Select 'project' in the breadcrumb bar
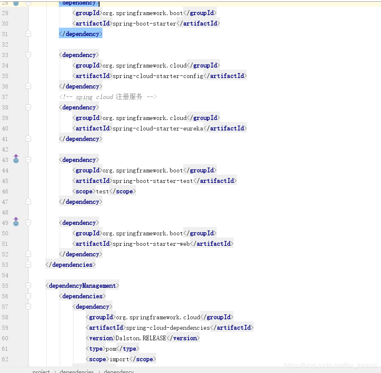This screenshot has width=381, height=373. pos(41,371)
